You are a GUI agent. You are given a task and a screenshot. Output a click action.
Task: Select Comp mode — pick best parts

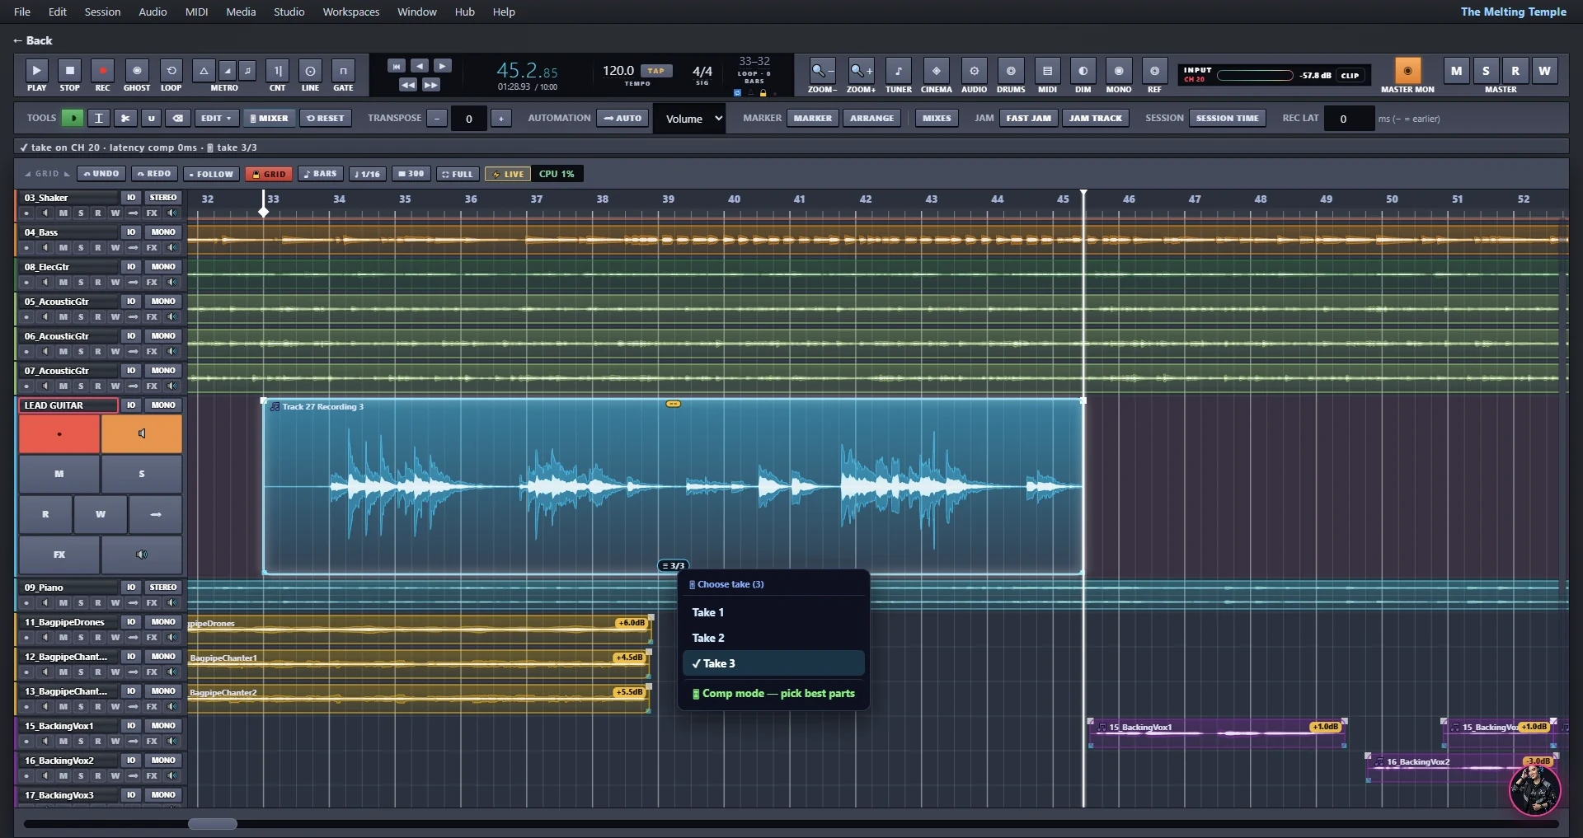(x=773, y=693)
